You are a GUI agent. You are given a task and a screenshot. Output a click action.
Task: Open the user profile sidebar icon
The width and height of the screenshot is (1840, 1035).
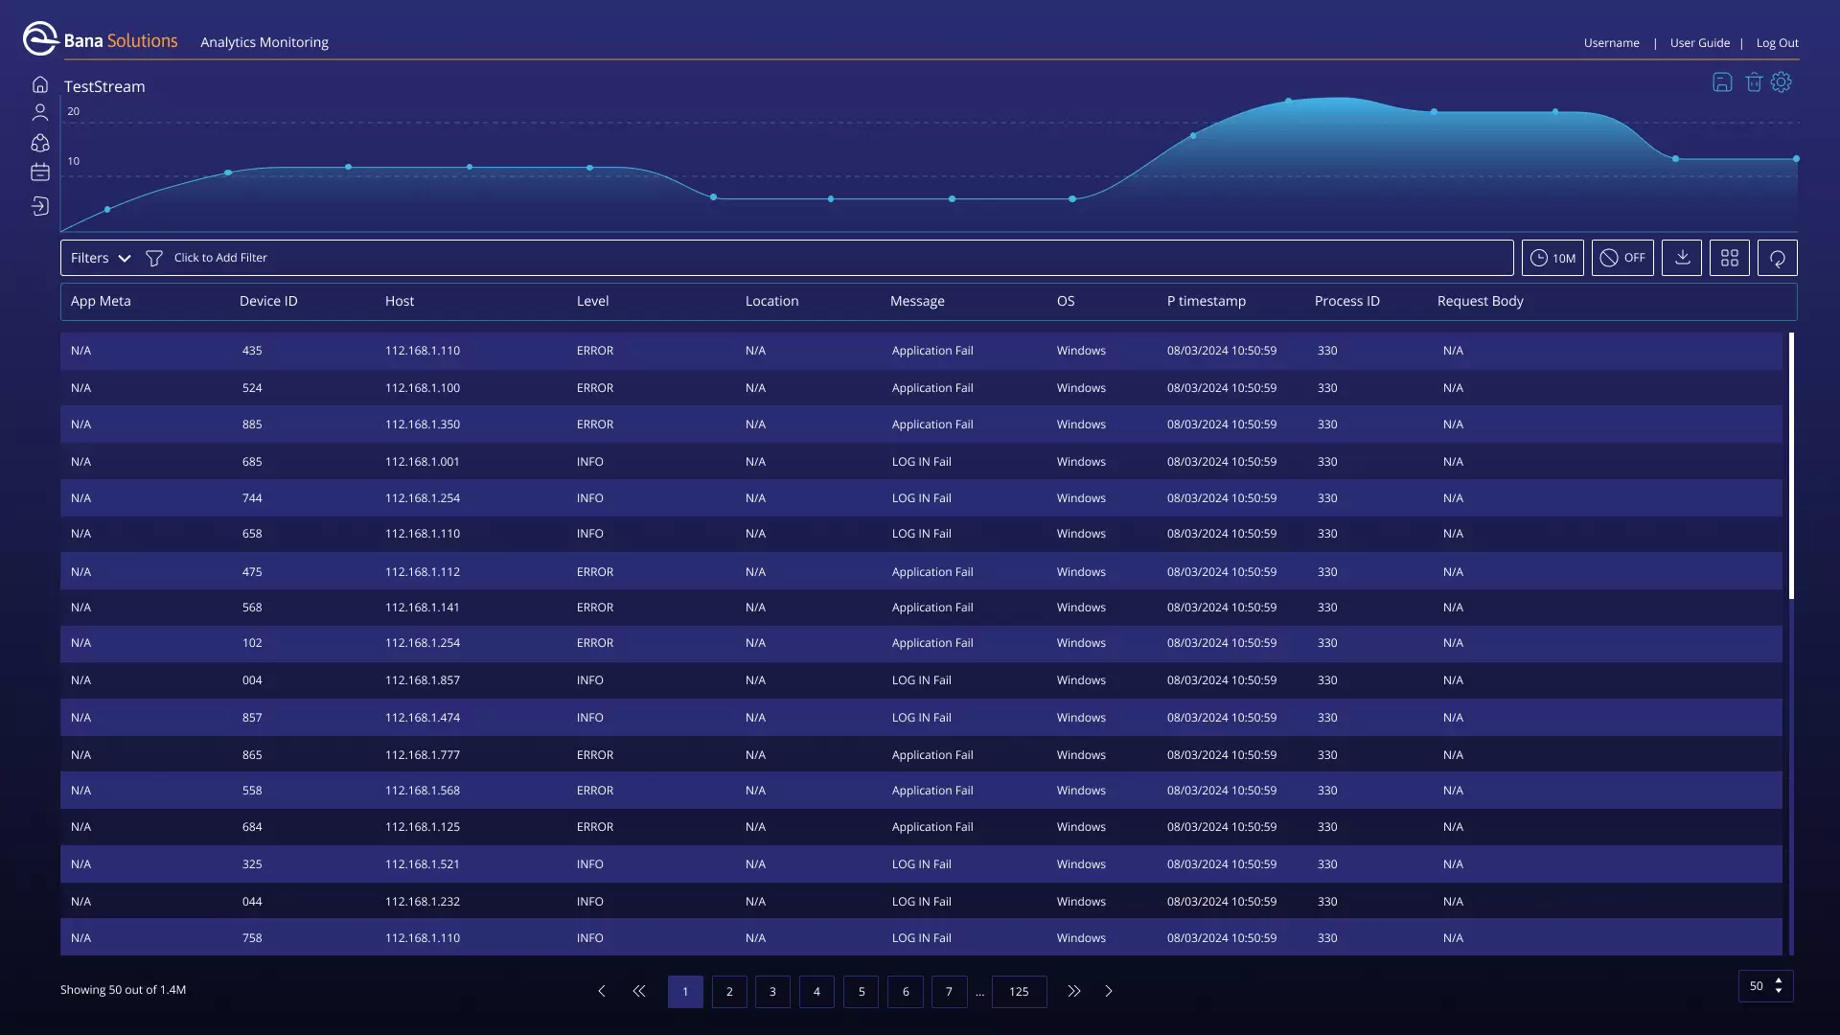[39, 112]
